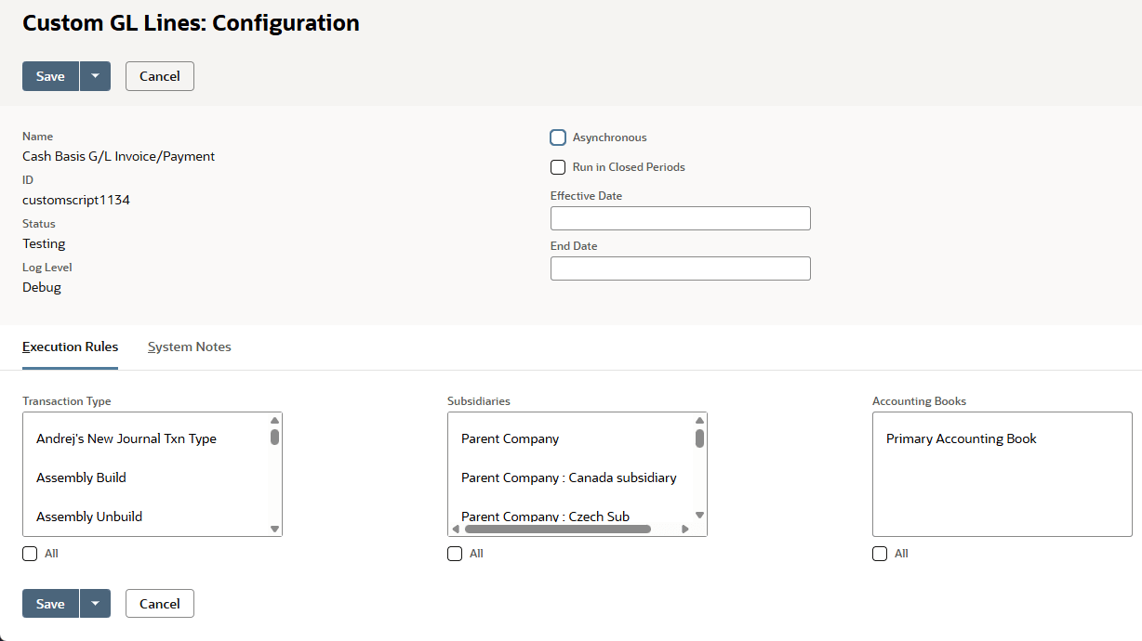
Task: Click Subsidiaries list scroll-down arrow
Action: (699, 515)
